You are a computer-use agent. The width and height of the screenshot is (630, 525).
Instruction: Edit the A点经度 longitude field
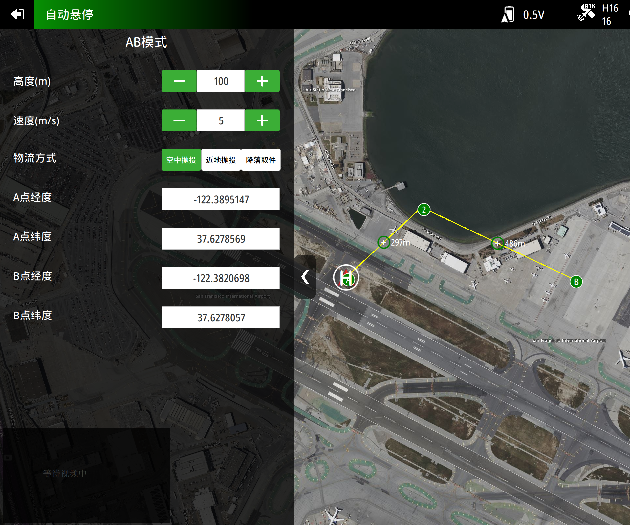(221, 199)
